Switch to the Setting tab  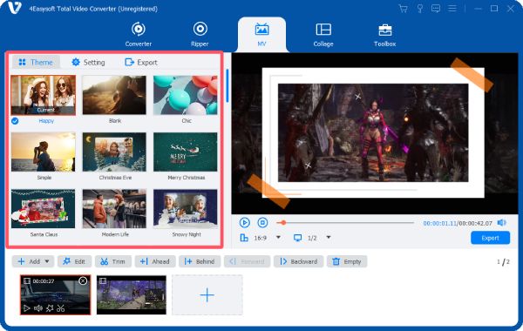point(88,63)
